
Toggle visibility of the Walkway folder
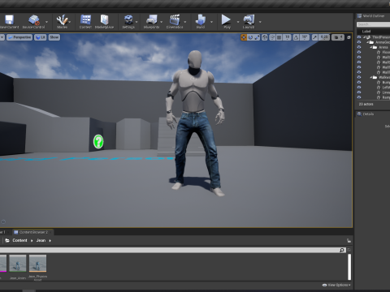359,77
